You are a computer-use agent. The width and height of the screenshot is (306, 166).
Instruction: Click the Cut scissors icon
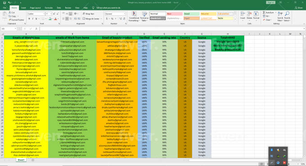10,13
